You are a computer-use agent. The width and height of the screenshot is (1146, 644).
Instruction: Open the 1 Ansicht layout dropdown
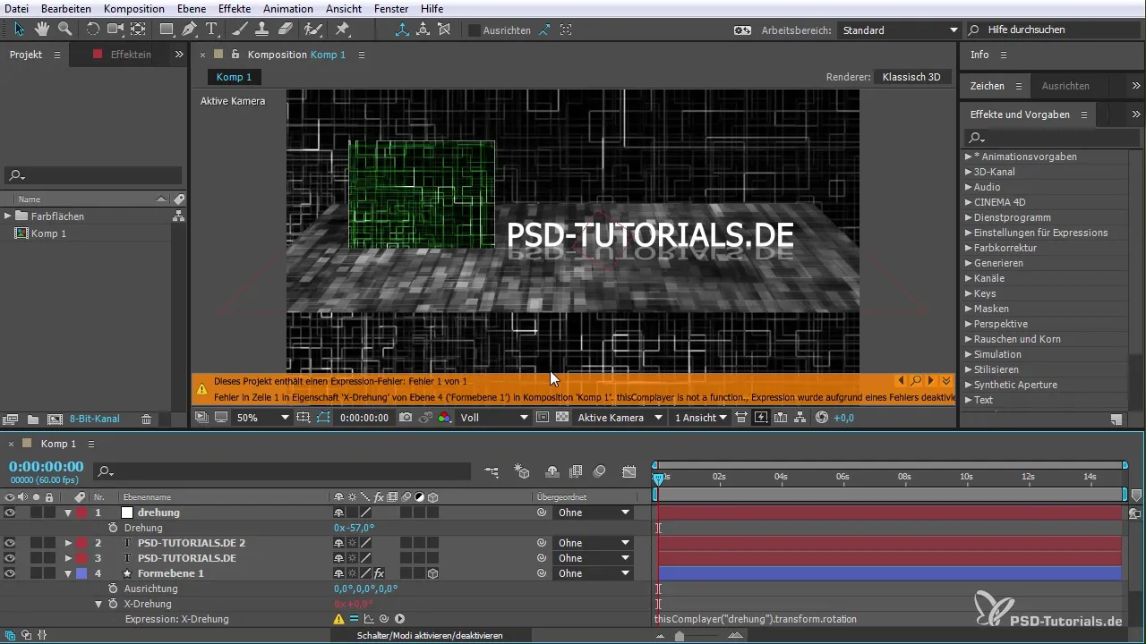[x=700, y=418]
